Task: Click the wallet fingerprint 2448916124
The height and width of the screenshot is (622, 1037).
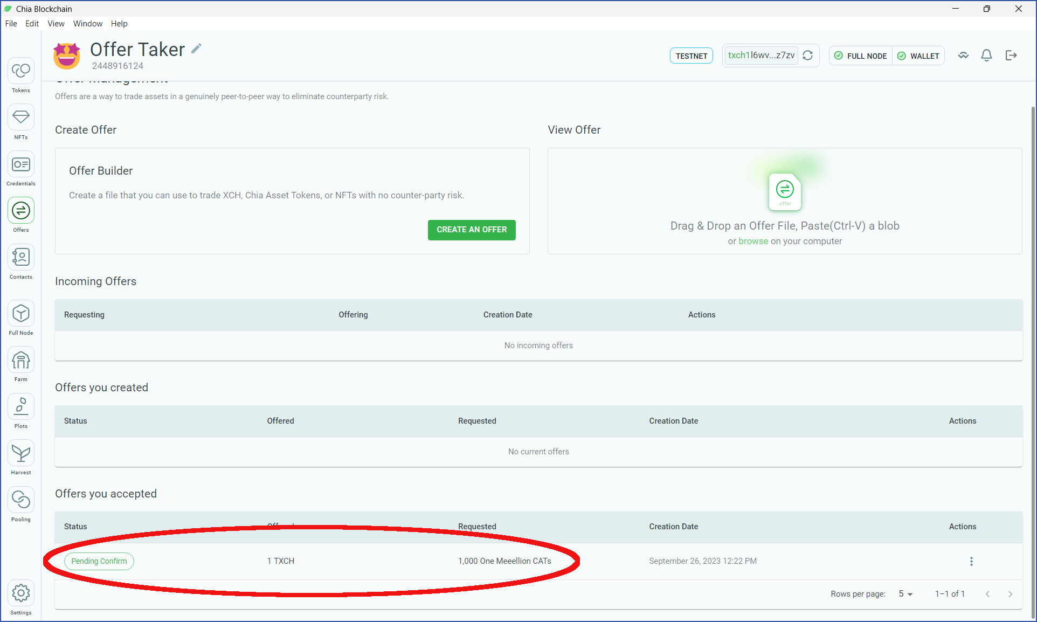Action: coord(117,66)
